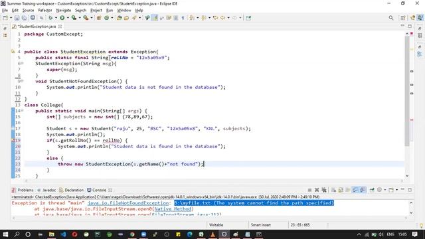The image size is (425, 239).
Task: Click the Next Annotation icon
Action: (x=192, y=18)
